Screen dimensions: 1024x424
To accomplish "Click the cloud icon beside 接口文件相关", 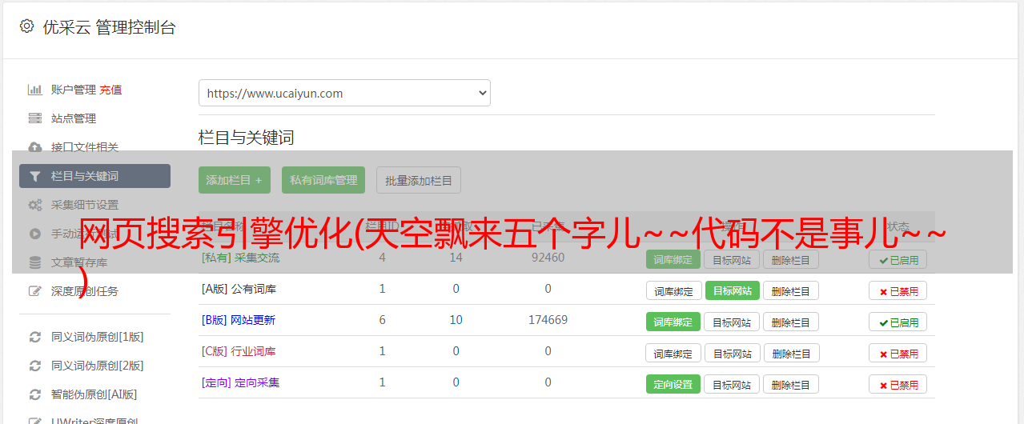I will tap(35, 147).
